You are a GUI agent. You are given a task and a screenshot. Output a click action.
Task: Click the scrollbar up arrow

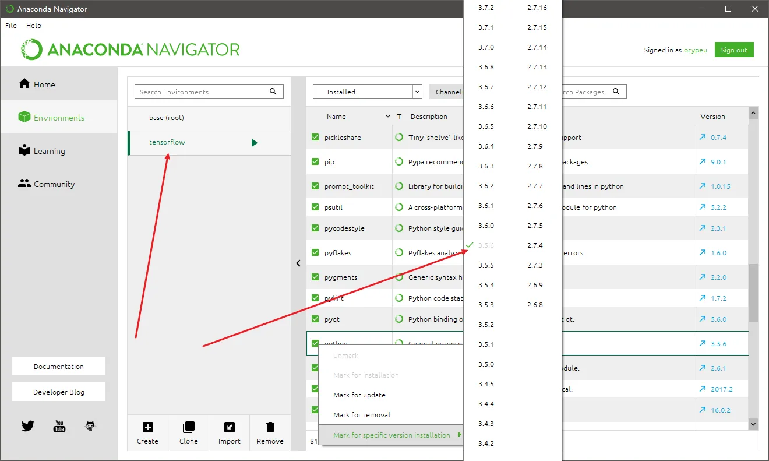(753, 112)
